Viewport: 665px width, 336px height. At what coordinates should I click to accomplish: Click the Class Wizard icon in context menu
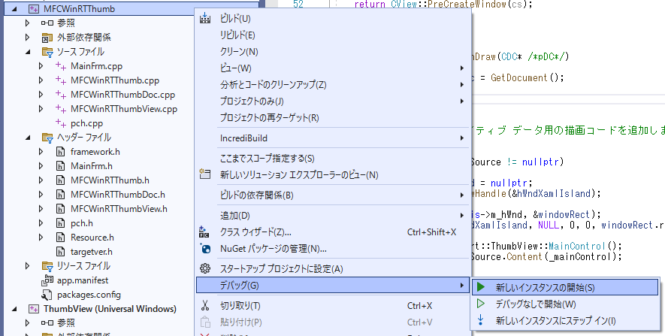pyautogui.click(x=204, y=232)
